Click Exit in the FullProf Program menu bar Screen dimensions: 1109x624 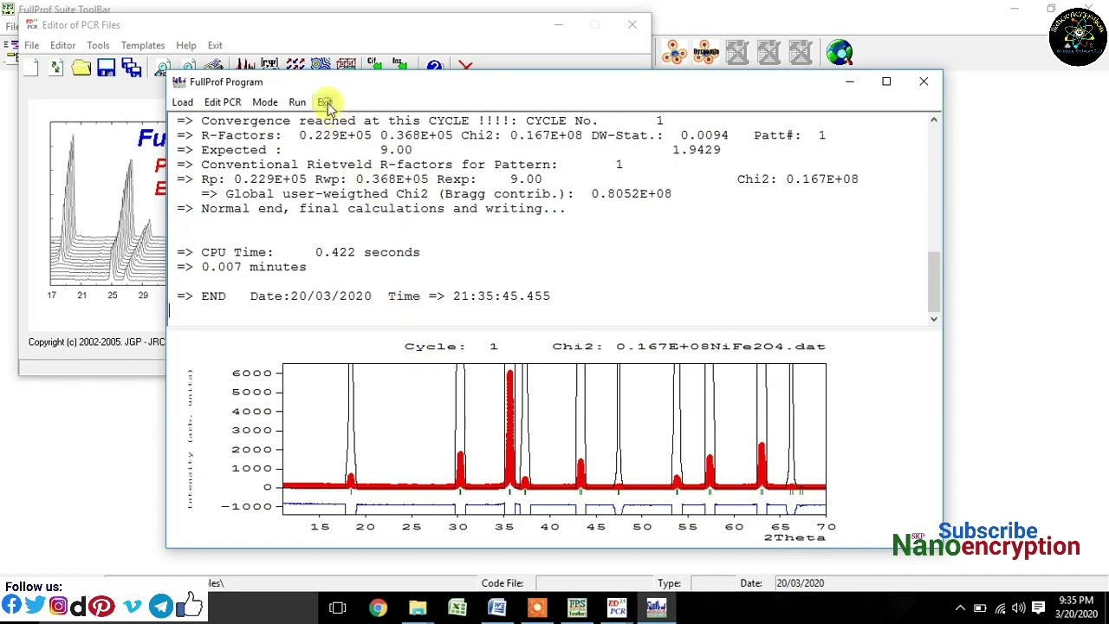coord(324,102)
